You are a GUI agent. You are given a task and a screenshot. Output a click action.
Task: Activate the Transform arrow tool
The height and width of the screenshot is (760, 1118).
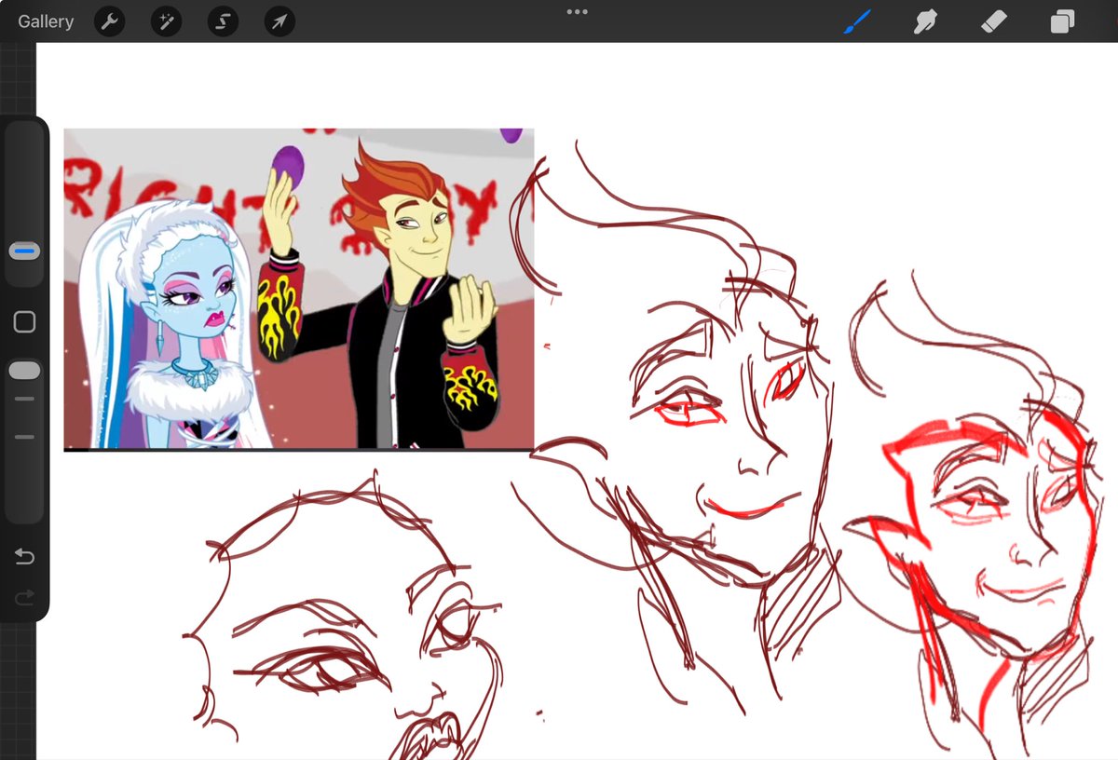pos(279,21)
